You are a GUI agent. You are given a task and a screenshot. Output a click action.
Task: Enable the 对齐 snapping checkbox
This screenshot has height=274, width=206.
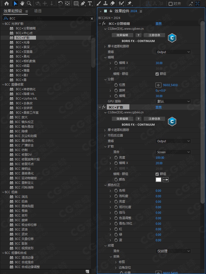170,4
